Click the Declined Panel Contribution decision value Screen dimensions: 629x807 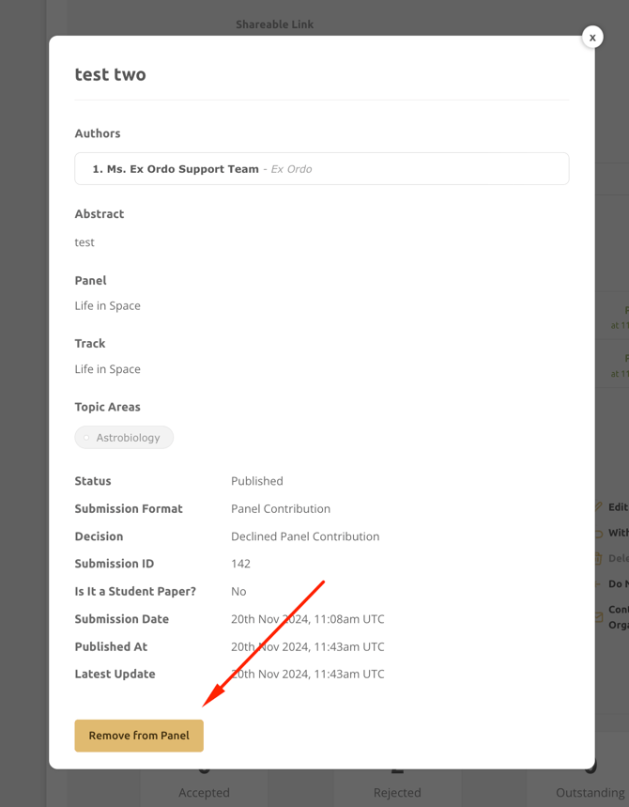click(305, 536)
